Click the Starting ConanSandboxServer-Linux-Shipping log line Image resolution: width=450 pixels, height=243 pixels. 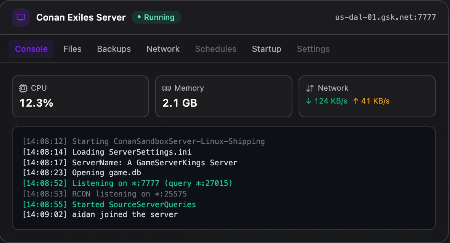144,141
